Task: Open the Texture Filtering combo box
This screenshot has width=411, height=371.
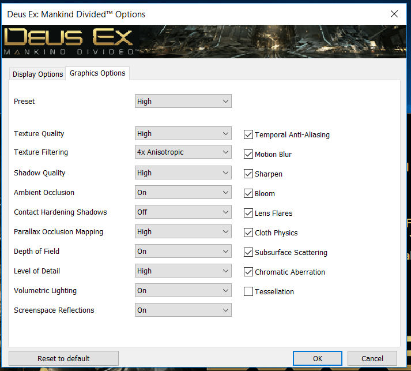Action: pos(183,152)
